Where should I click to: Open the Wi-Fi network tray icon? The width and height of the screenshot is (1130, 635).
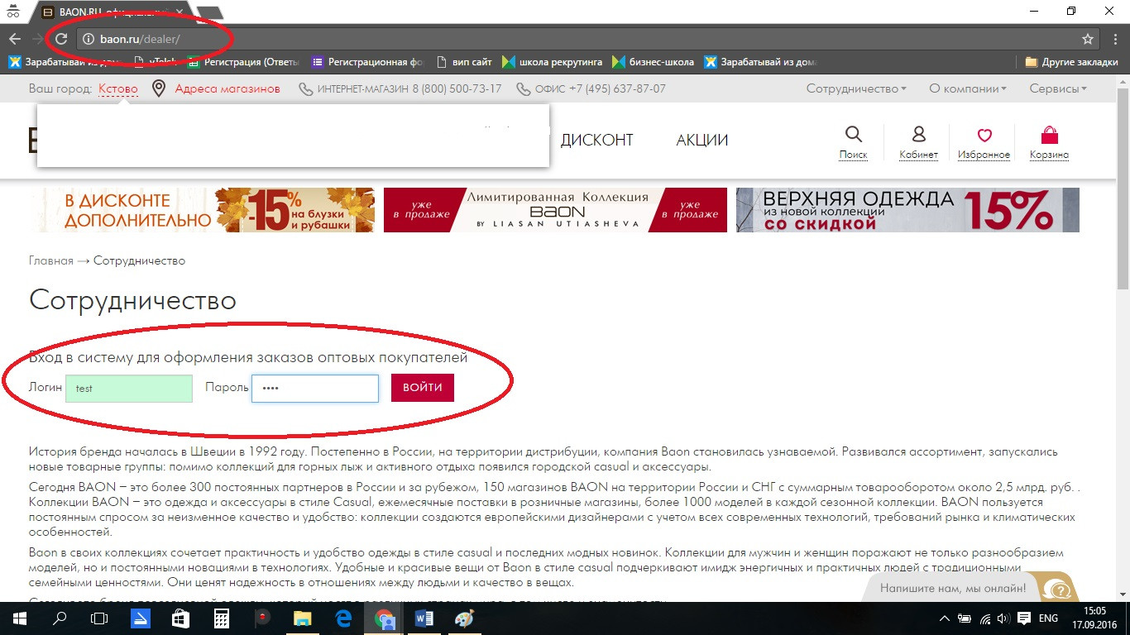coord(984,618)
